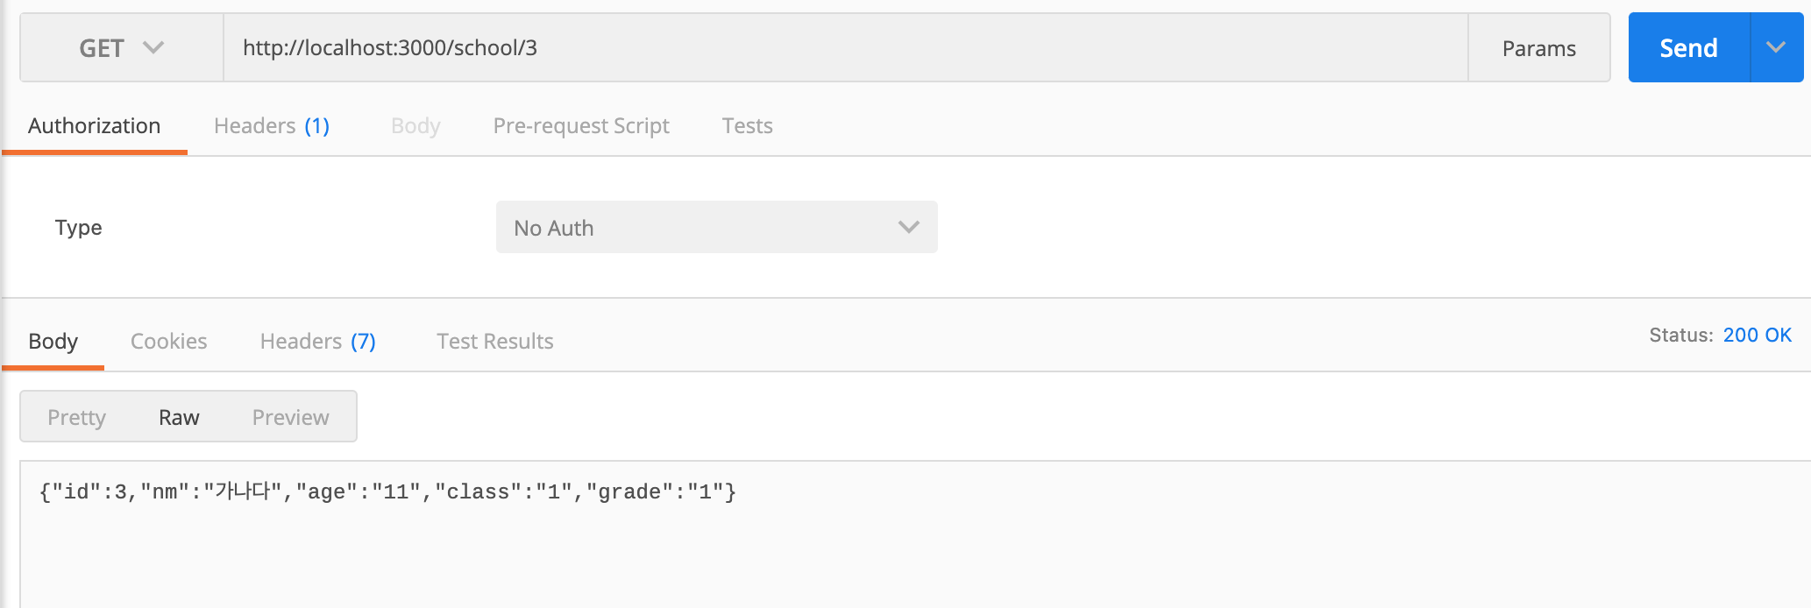Click the 200 OK status text
The image size is (1811, 608).
pos(1757,336)
